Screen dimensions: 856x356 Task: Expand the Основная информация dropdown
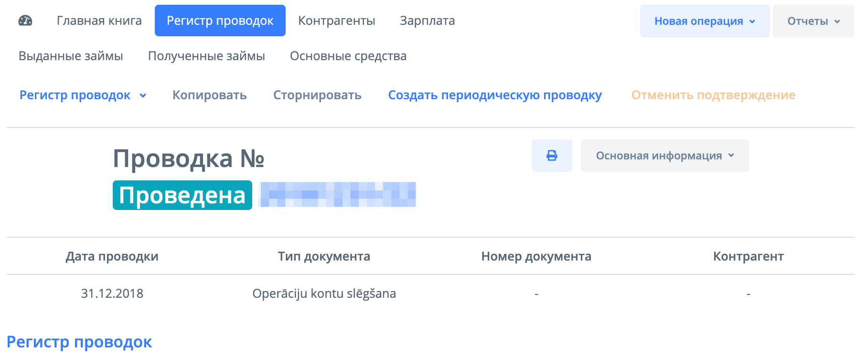coord(664,156)
